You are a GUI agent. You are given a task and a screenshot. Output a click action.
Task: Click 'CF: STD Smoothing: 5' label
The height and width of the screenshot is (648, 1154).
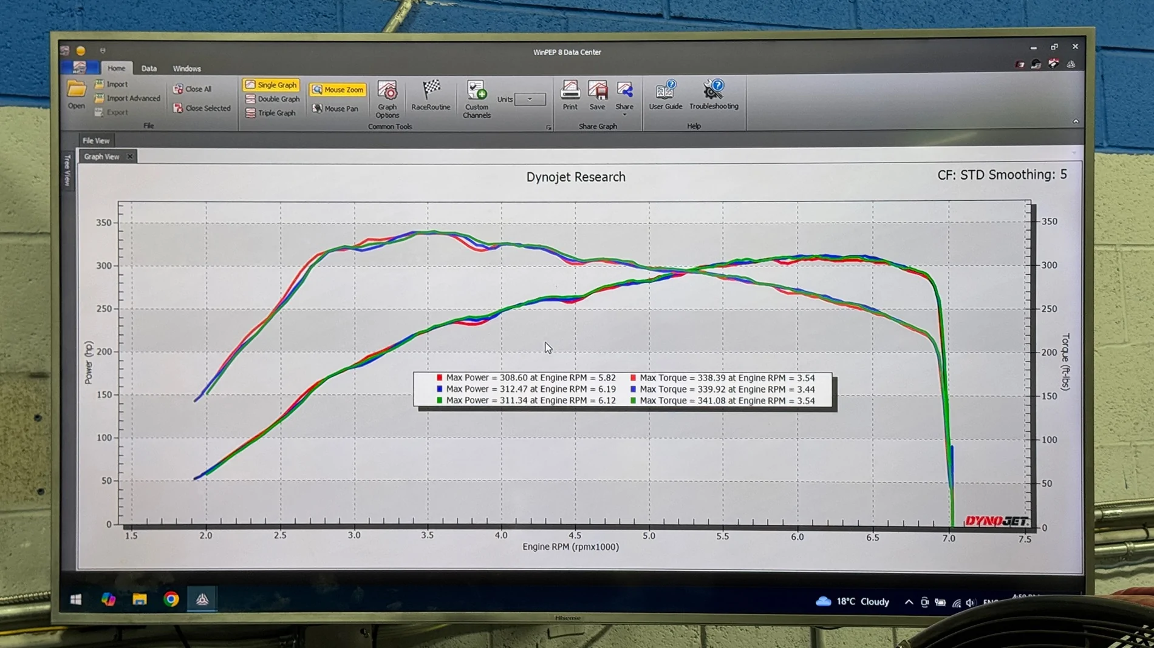[x=1002, y=175]
